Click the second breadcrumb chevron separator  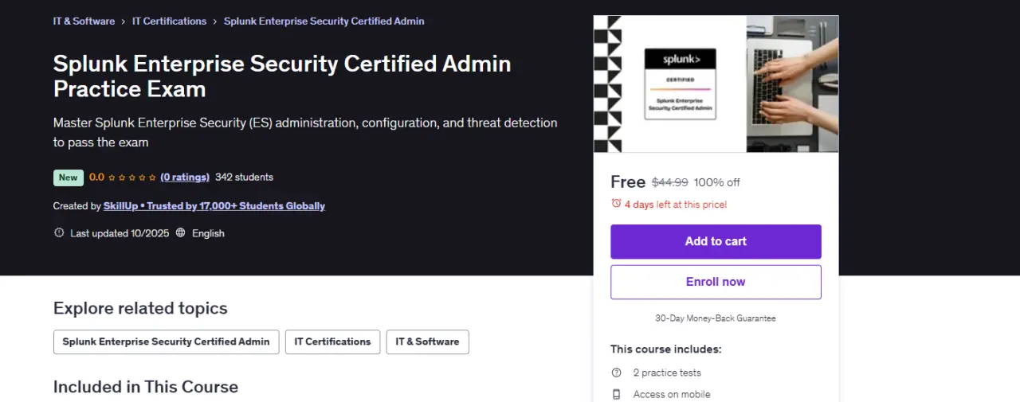[x=215, y=21]
